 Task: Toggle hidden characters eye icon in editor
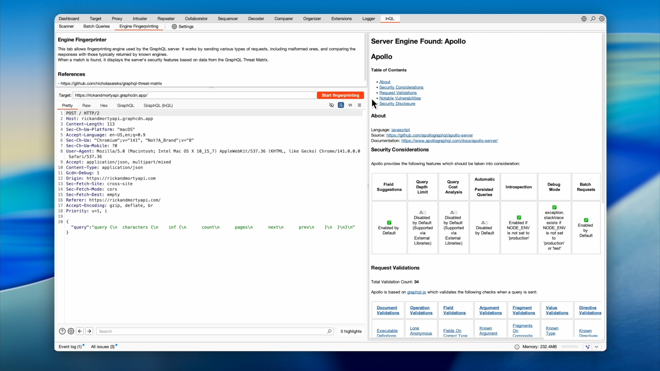click(x=331, y=105)
